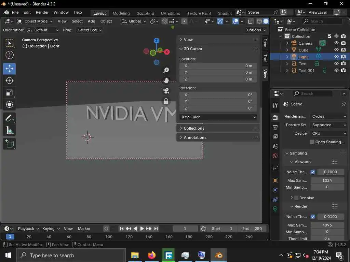Open the World properties icon
Screen dimensions: 350x262
275,156
